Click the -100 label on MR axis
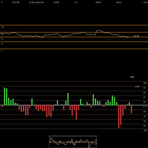 (145, 131)
